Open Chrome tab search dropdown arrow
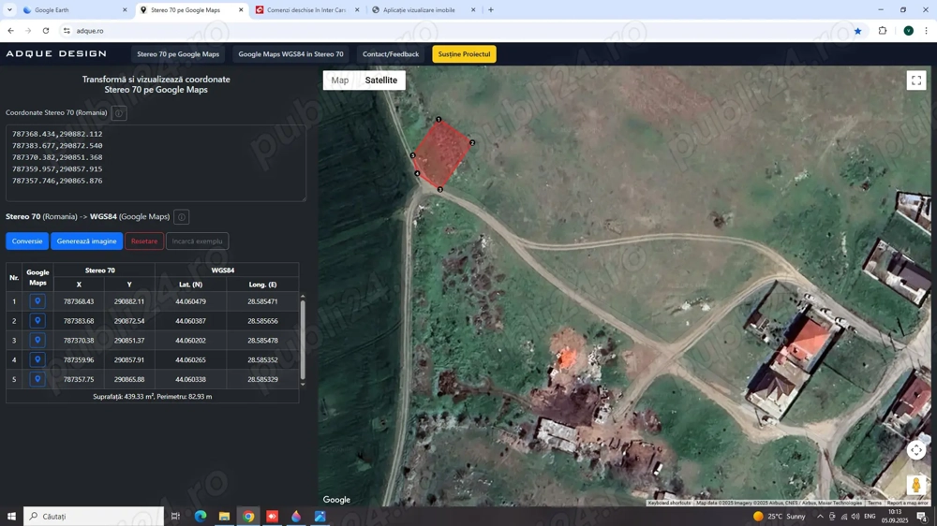The image size is (937, 526). coord(9,10)
